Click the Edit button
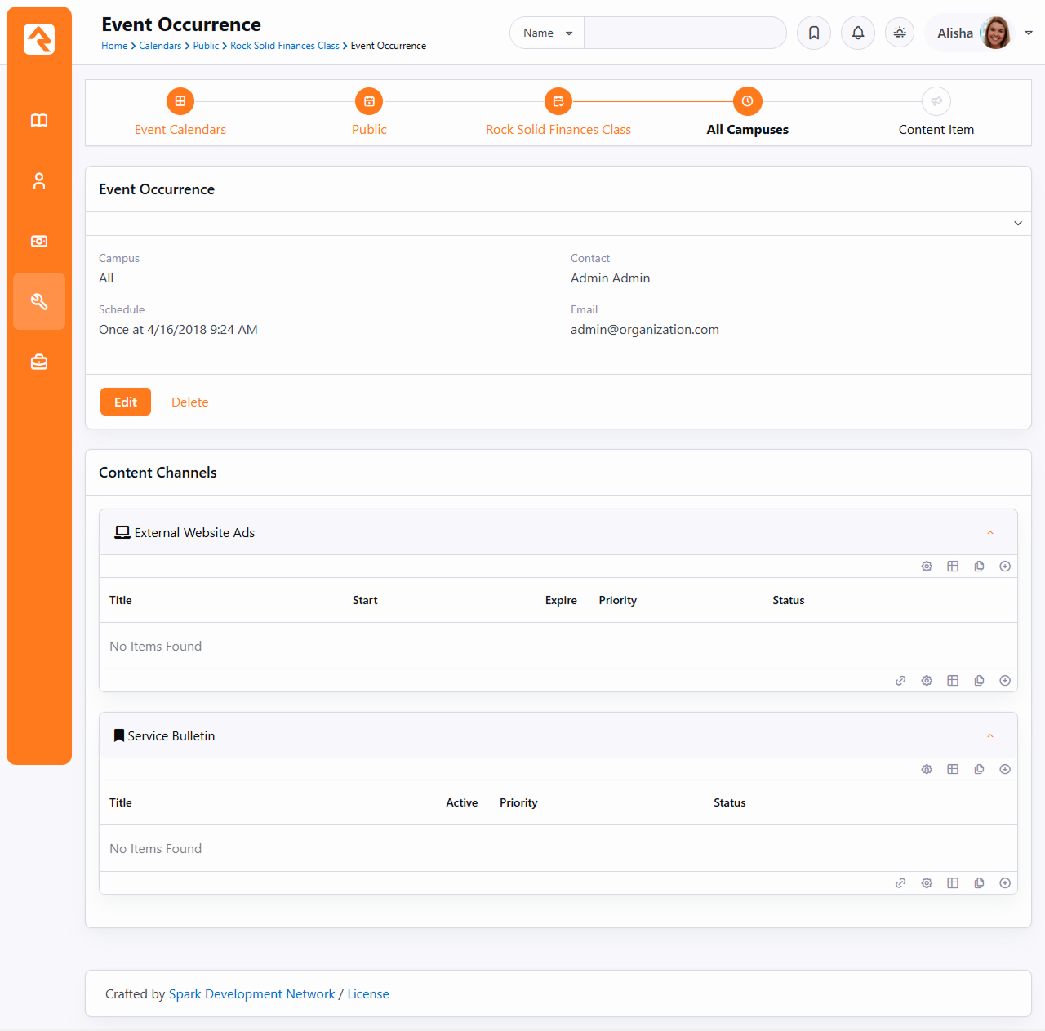 point(126,402)
